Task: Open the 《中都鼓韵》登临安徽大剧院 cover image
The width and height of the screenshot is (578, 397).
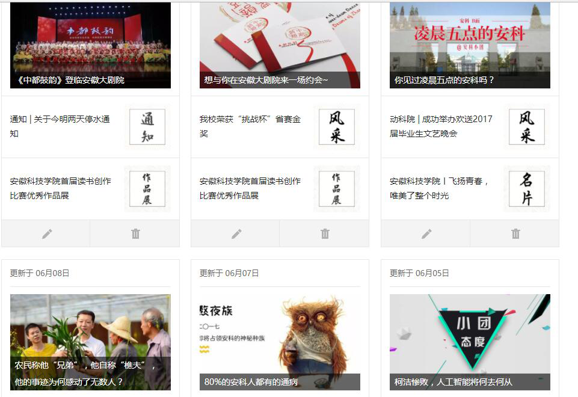Action: click(x=90, y=45)
